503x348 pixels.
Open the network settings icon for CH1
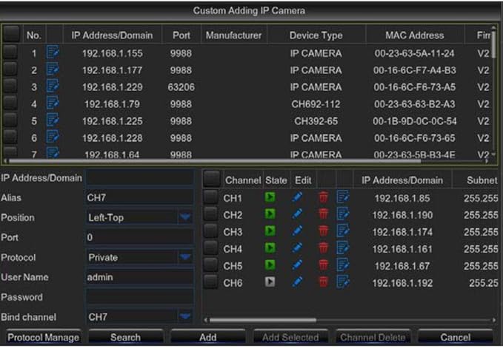tap(343, 197)
